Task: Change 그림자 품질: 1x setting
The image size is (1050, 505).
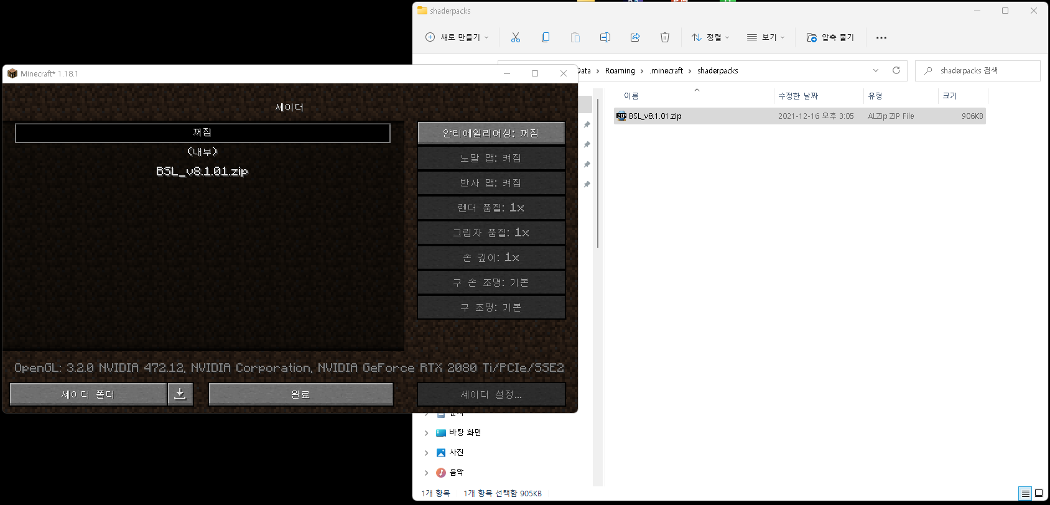Action: [x=491, y=233]
